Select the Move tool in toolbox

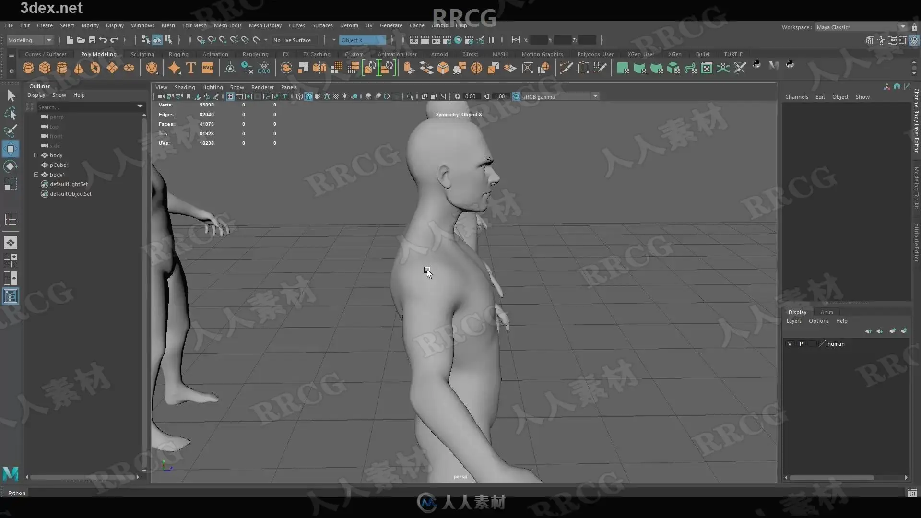click(11, 149)
